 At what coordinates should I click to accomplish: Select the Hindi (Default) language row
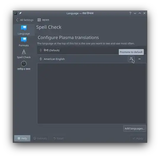coord(92,50)
